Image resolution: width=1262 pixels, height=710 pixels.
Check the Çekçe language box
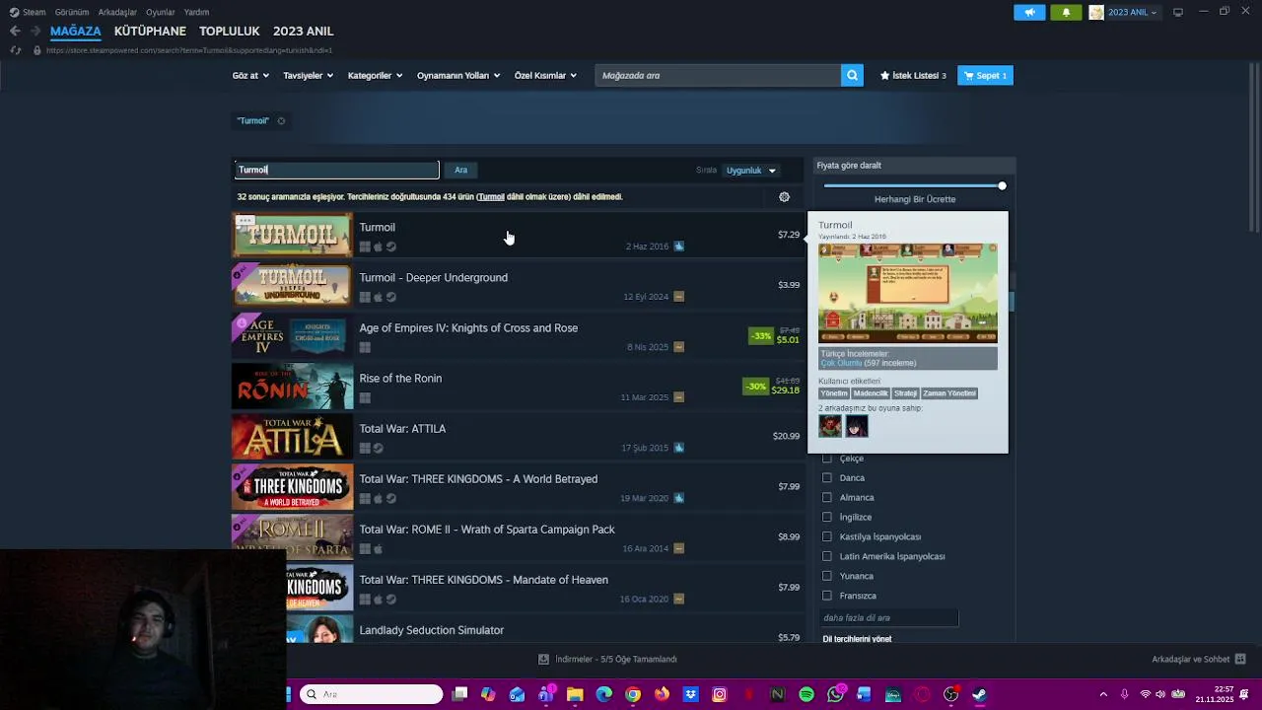[x=827, y=459]
